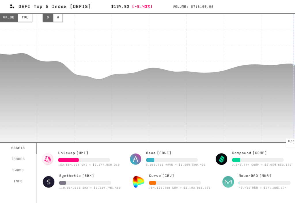
Task: Click the Aave [AAVE] asset name
Action: point(159,153)
